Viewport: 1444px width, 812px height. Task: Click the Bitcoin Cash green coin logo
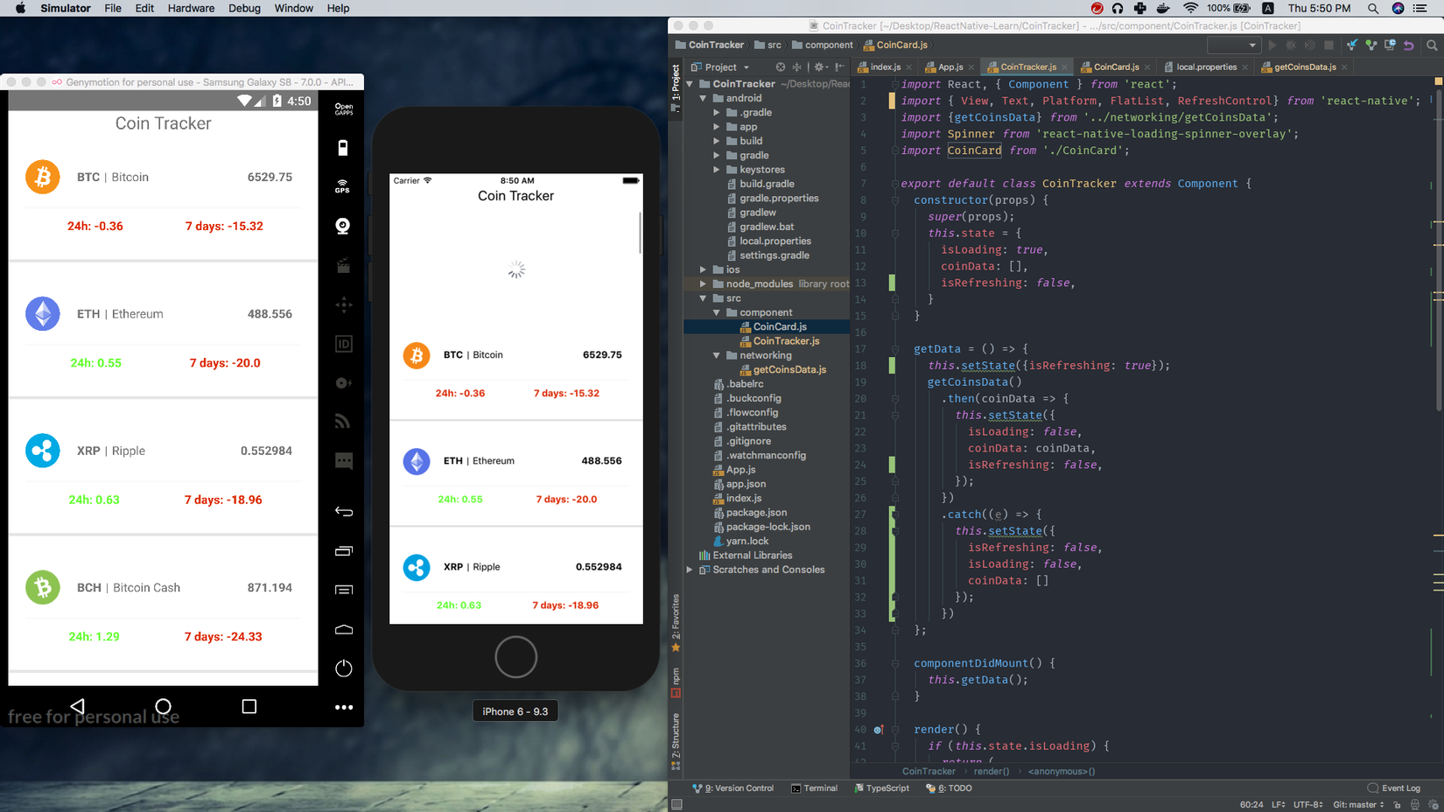coord(42,588)
